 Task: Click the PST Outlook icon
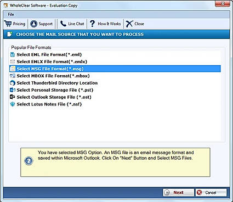coord(13,90)
